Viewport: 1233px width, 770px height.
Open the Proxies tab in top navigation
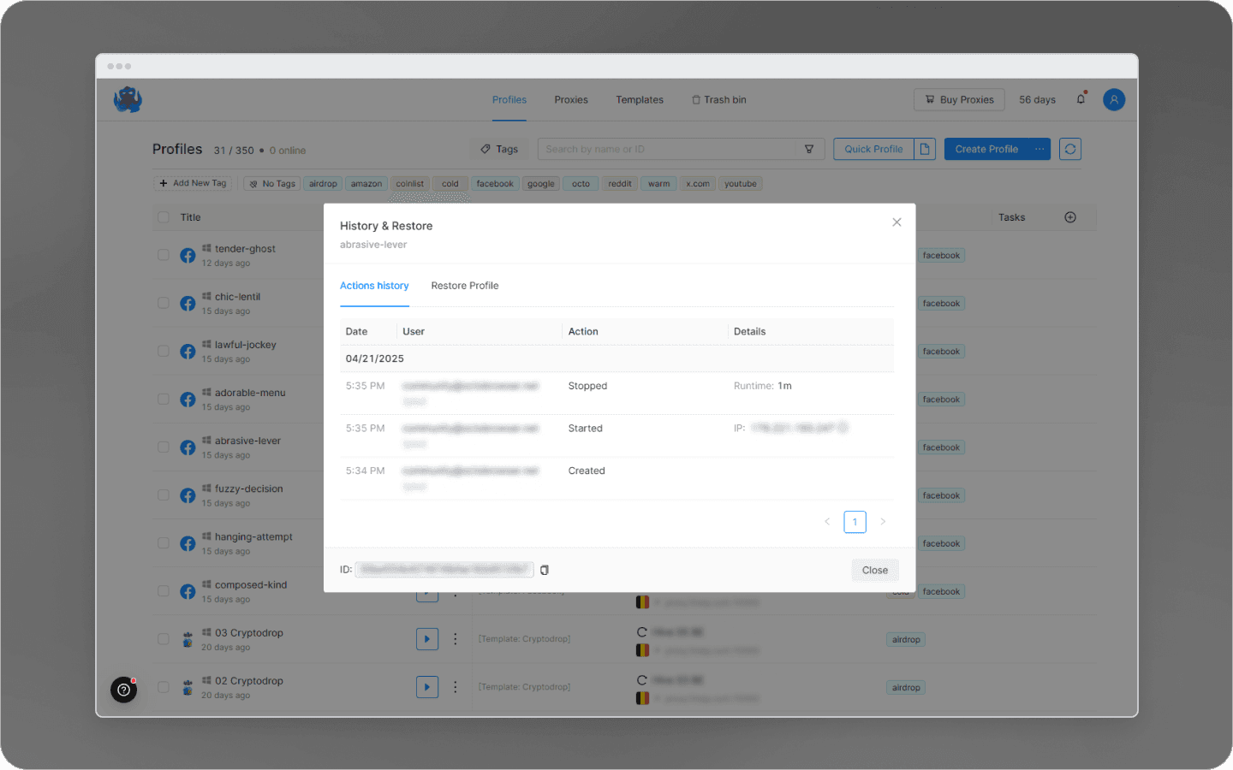pyautogui.click(x=571, y=100)
